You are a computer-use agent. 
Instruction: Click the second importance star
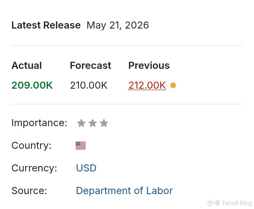click(92, 123)
